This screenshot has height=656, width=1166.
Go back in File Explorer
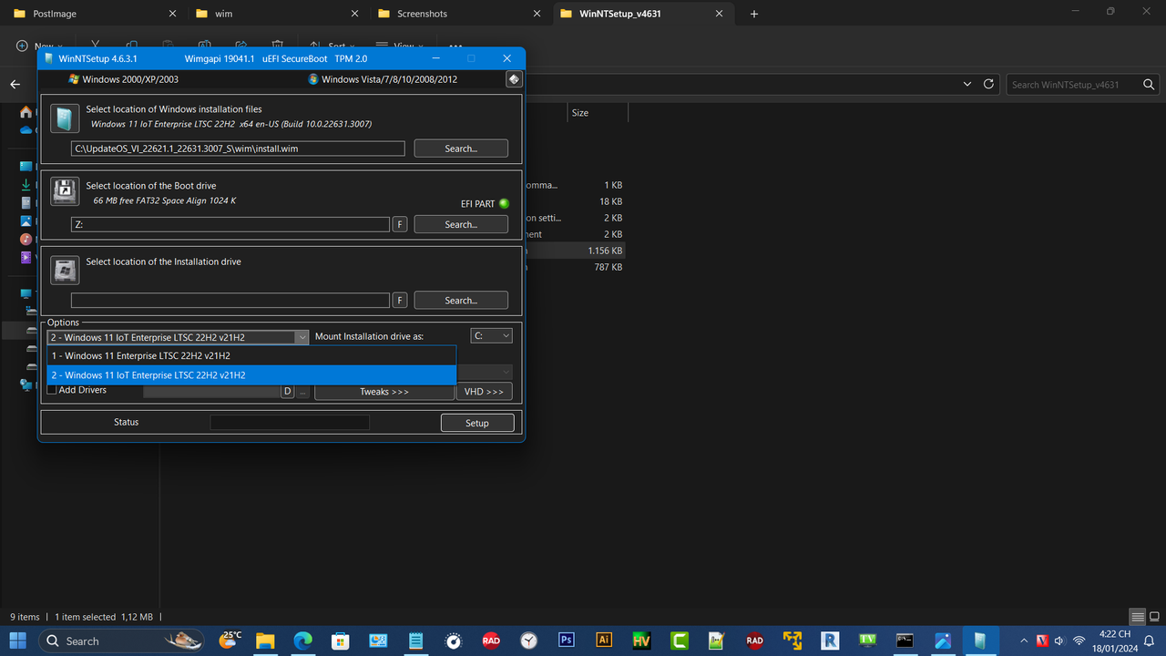[x=15, y=84]
